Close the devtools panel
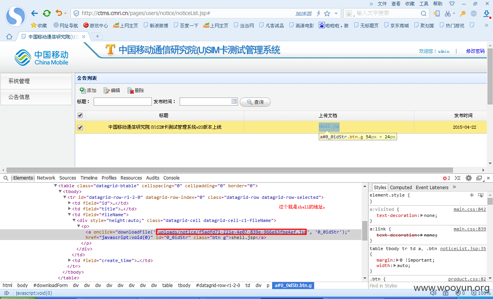The image size is (493, 299). 488,178
